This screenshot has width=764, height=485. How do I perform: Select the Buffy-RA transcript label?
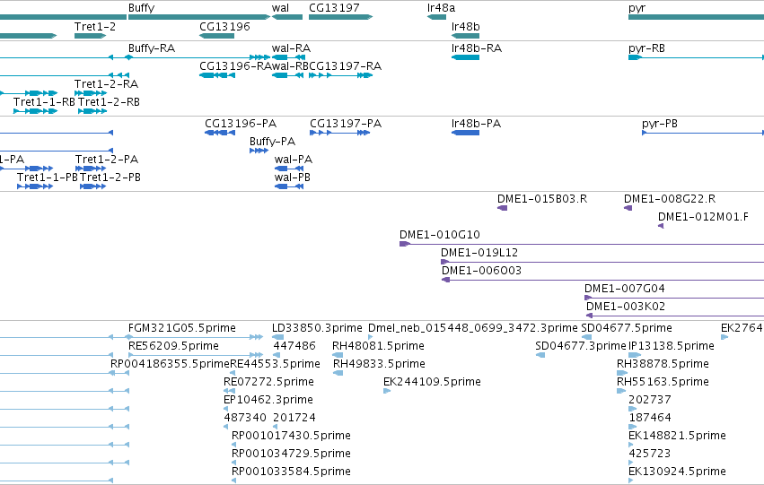(x=152, y=48)
